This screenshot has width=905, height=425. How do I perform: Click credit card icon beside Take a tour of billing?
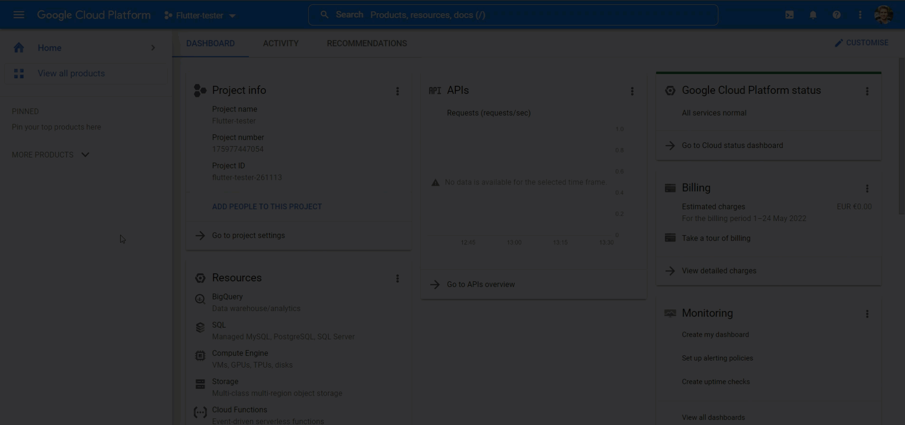670,238
